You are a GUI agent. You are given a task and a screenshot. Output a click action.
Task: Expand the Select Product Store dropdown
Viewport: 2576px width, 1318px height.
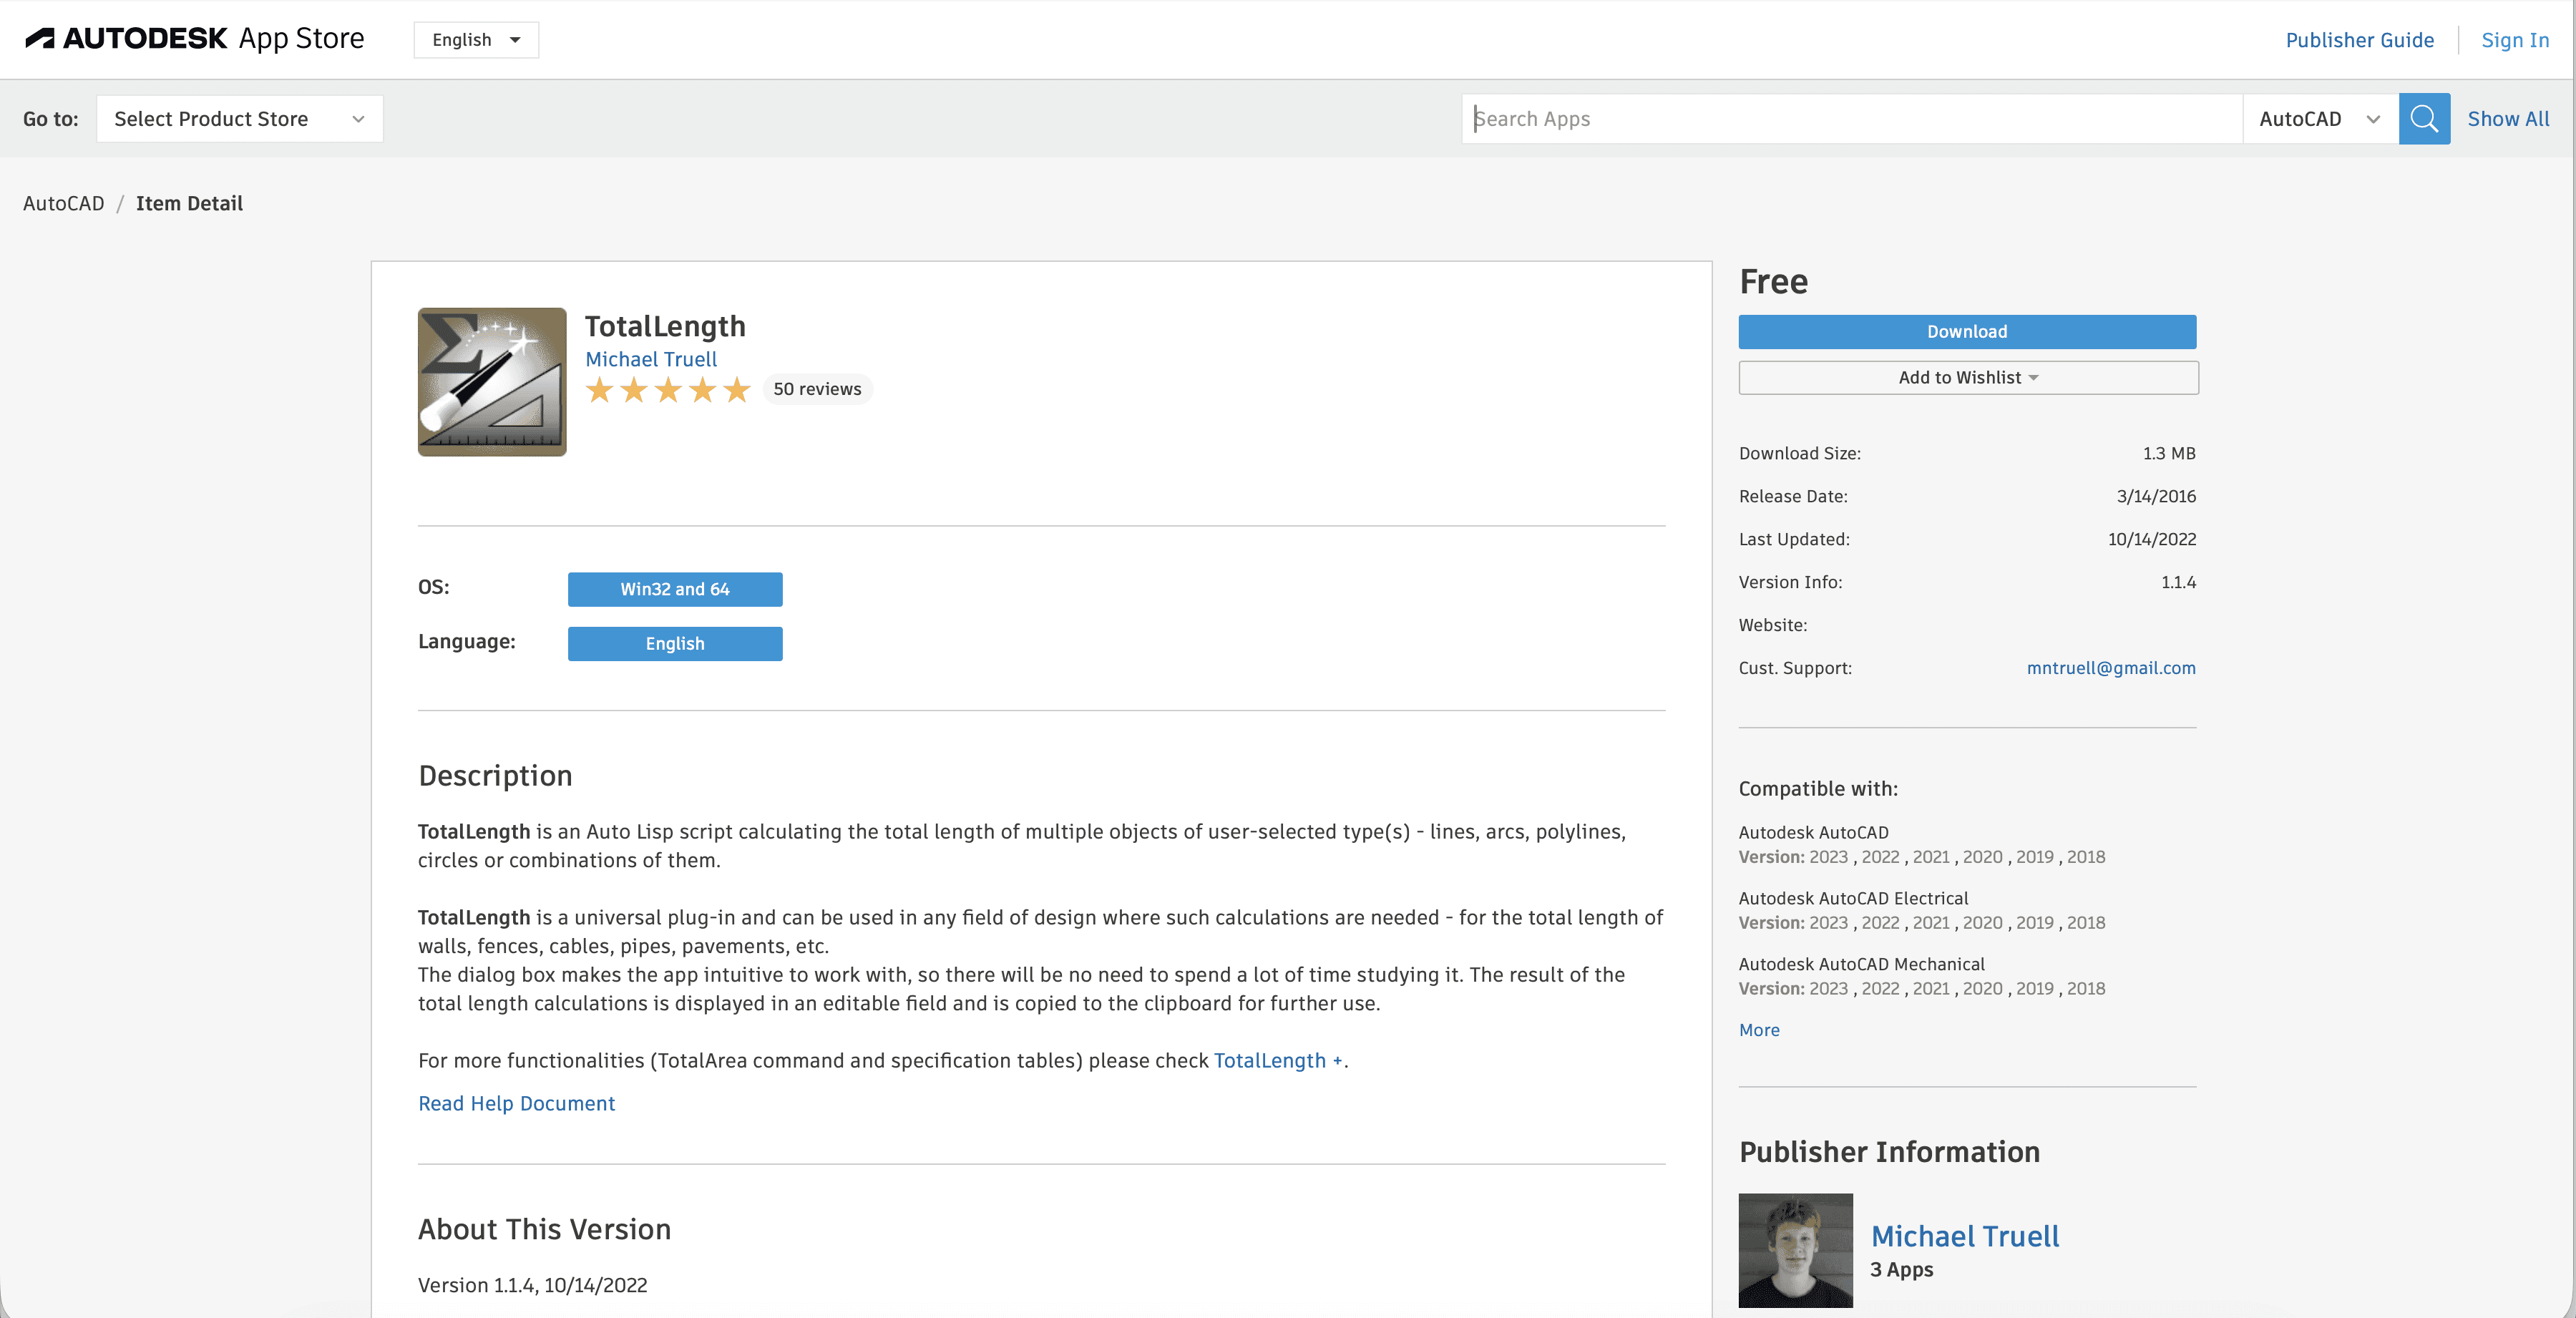pos(239,119)
